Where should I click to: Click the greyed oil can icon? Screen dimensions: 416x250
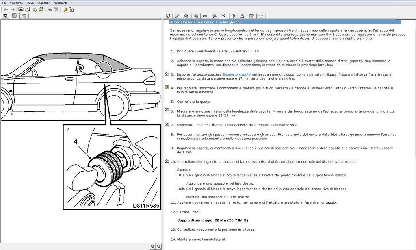pyautogui.click(x=261, y=16)
